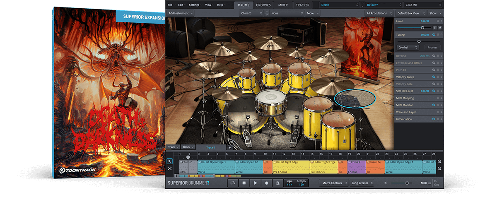This screenshot has height=202, width=497.
Task: Zoom in on the timeline
Action: [439, 161]
